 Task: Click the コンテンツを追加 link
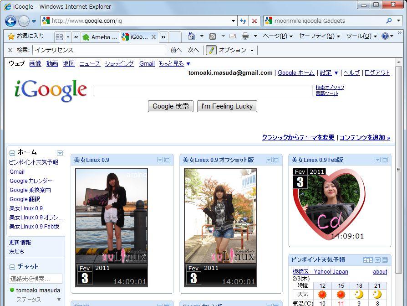(365, 137)
